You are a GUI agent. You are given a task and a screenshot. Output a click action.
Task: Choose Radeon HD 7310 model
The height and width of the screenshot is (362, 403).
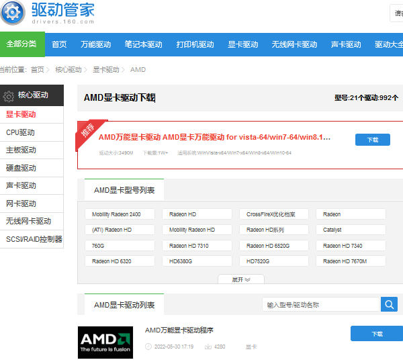point(197,246)
